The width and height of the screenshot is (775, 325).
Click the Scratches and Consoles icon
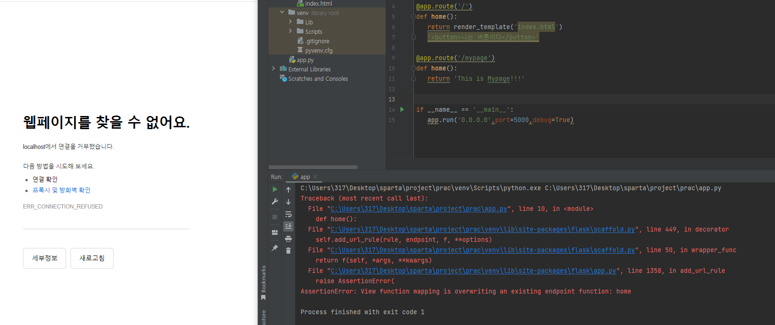point(283,78)
